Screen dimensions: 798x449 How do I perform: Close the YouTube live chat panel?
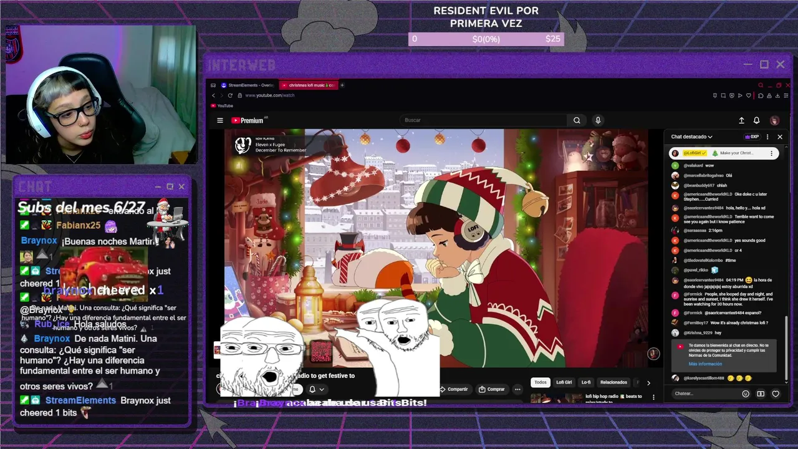click(779, 137)
